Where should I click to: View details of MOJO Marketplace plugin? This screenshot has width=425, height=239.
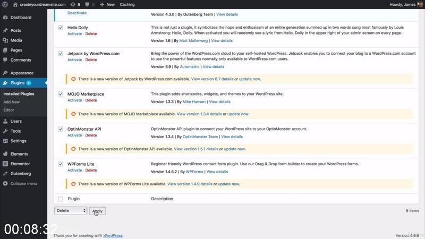pos(219,102)
